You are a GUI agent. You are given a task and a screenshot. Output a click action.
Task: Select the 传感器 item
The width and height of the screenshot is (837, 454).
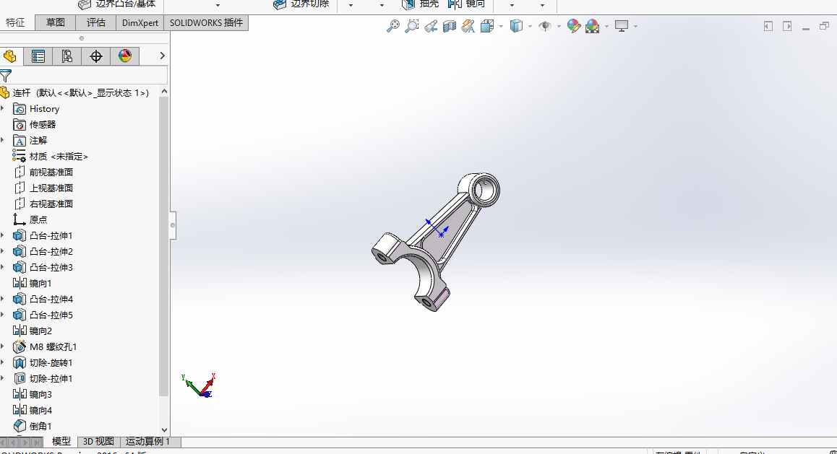pyautogui.click(x=35, y=125)
